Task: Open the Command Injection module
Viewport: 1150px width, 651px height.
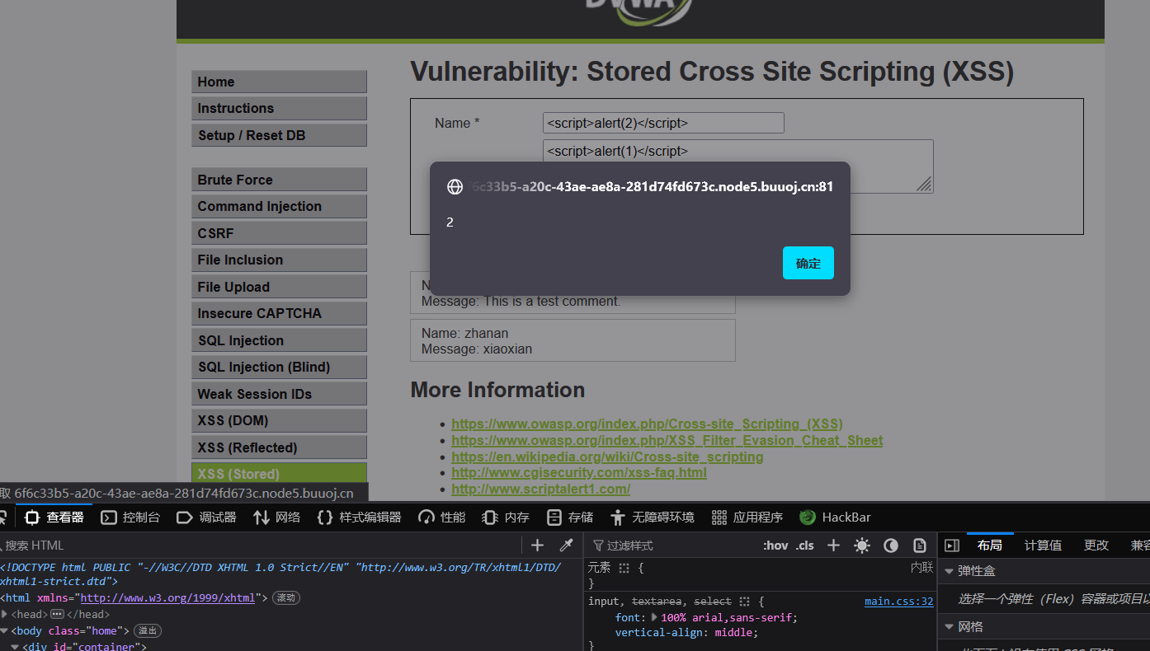Action: [x=279, y=206]
